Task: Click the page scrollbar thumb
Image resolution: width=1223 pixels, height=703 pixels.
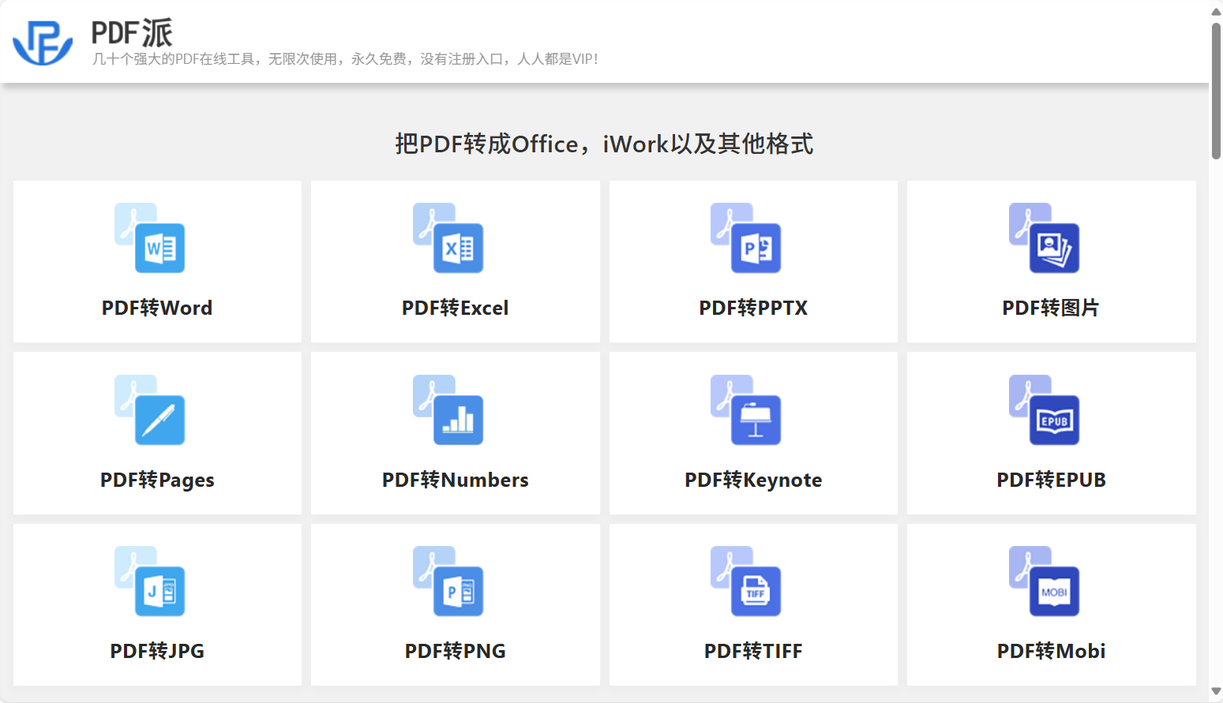Action: point(1216,91)
